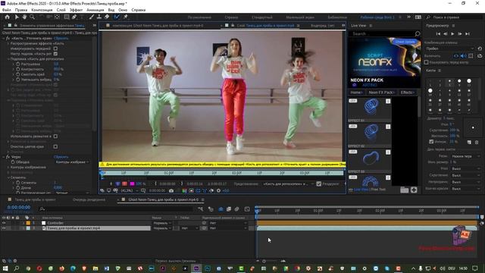Screen dimensions: 485x273
Task: Click Сбросить link for Кисть effect
Action: (61, 39)
